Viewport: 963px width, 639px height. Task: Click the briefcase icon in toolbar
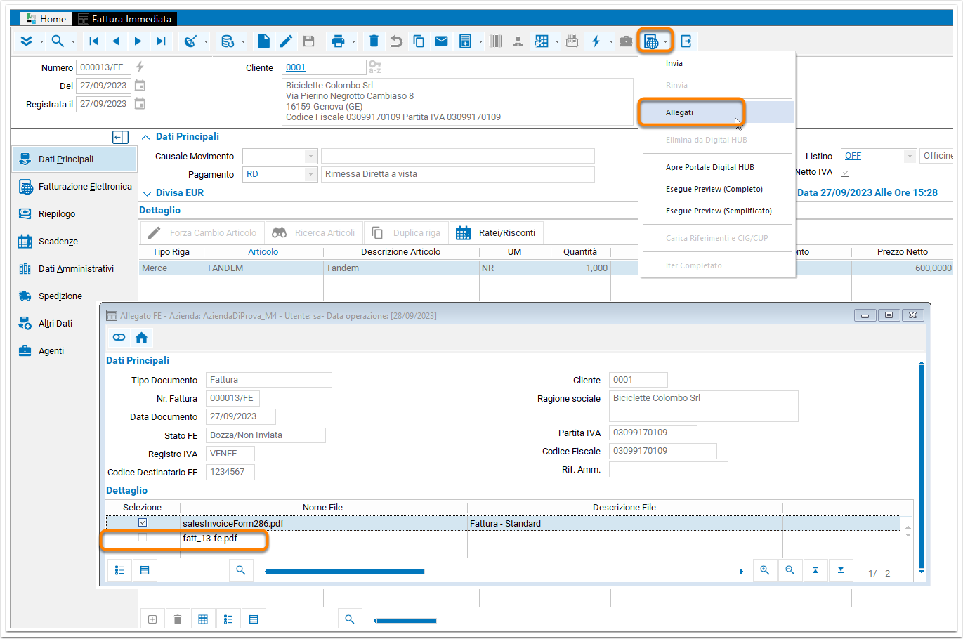[x=626, y=41]
